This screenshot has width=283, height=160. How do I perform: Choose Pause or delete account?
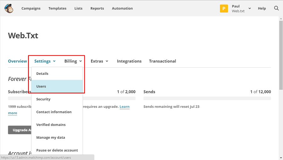tap(57, 150)
